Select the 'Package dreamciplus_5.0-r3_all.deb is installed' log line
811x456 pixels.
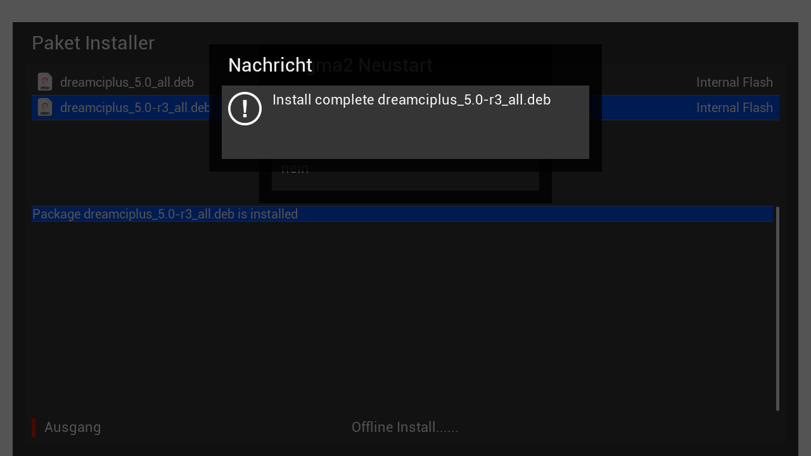point(402,214)
